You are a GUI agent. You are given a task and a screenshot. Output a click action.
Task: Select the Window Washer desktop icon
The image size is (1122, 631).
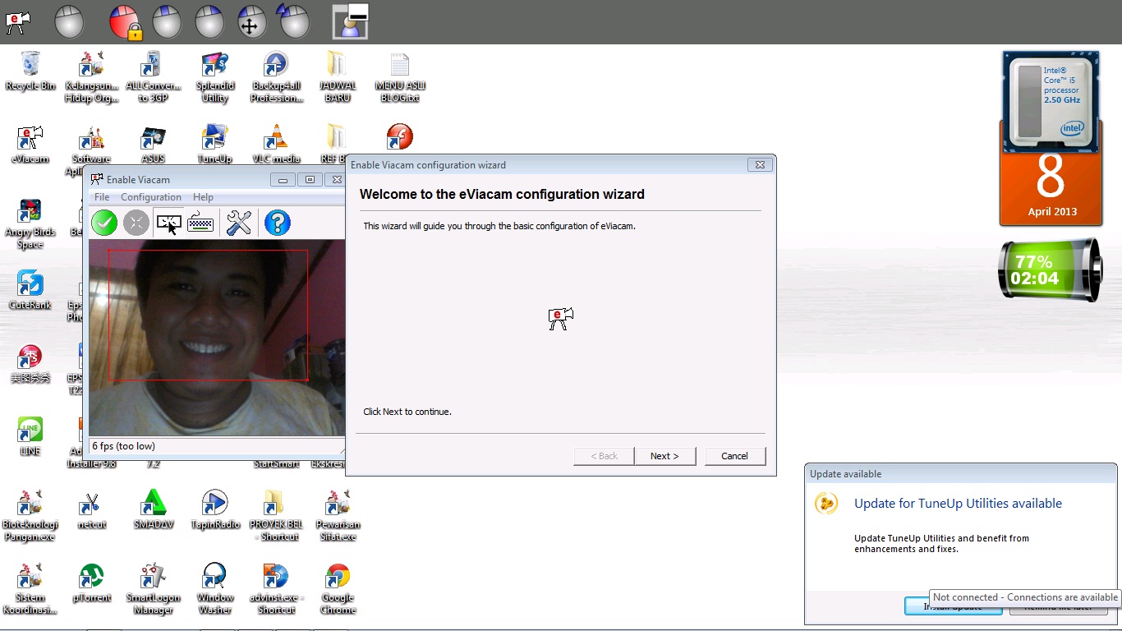[x=214, y=589]
